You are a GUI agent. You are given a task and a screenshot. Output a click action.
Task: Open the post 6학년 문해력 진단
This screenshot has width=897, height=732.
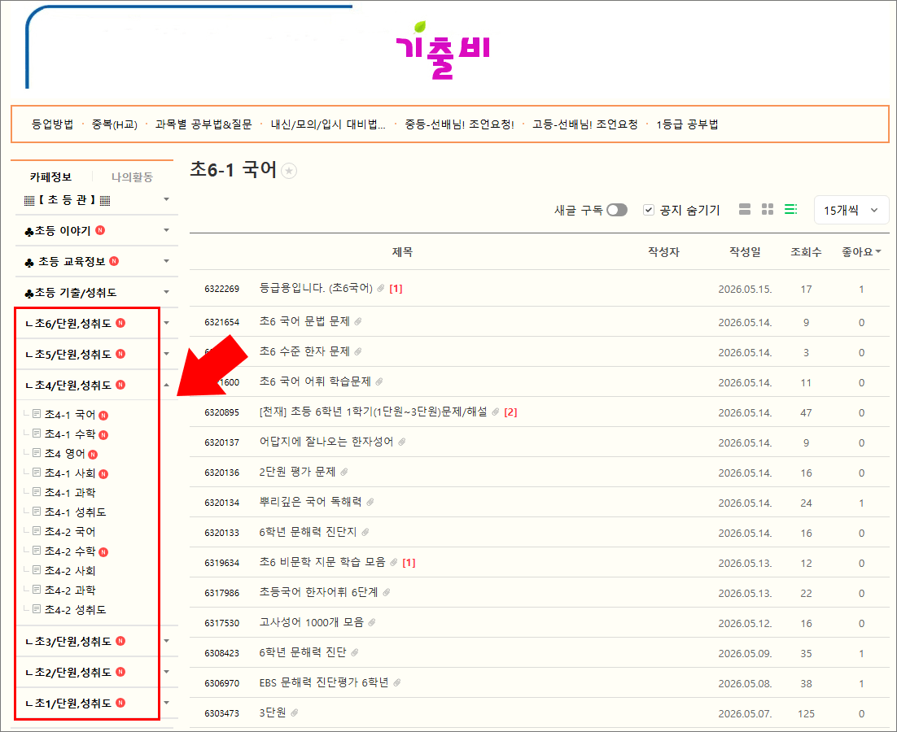[303, 652]
